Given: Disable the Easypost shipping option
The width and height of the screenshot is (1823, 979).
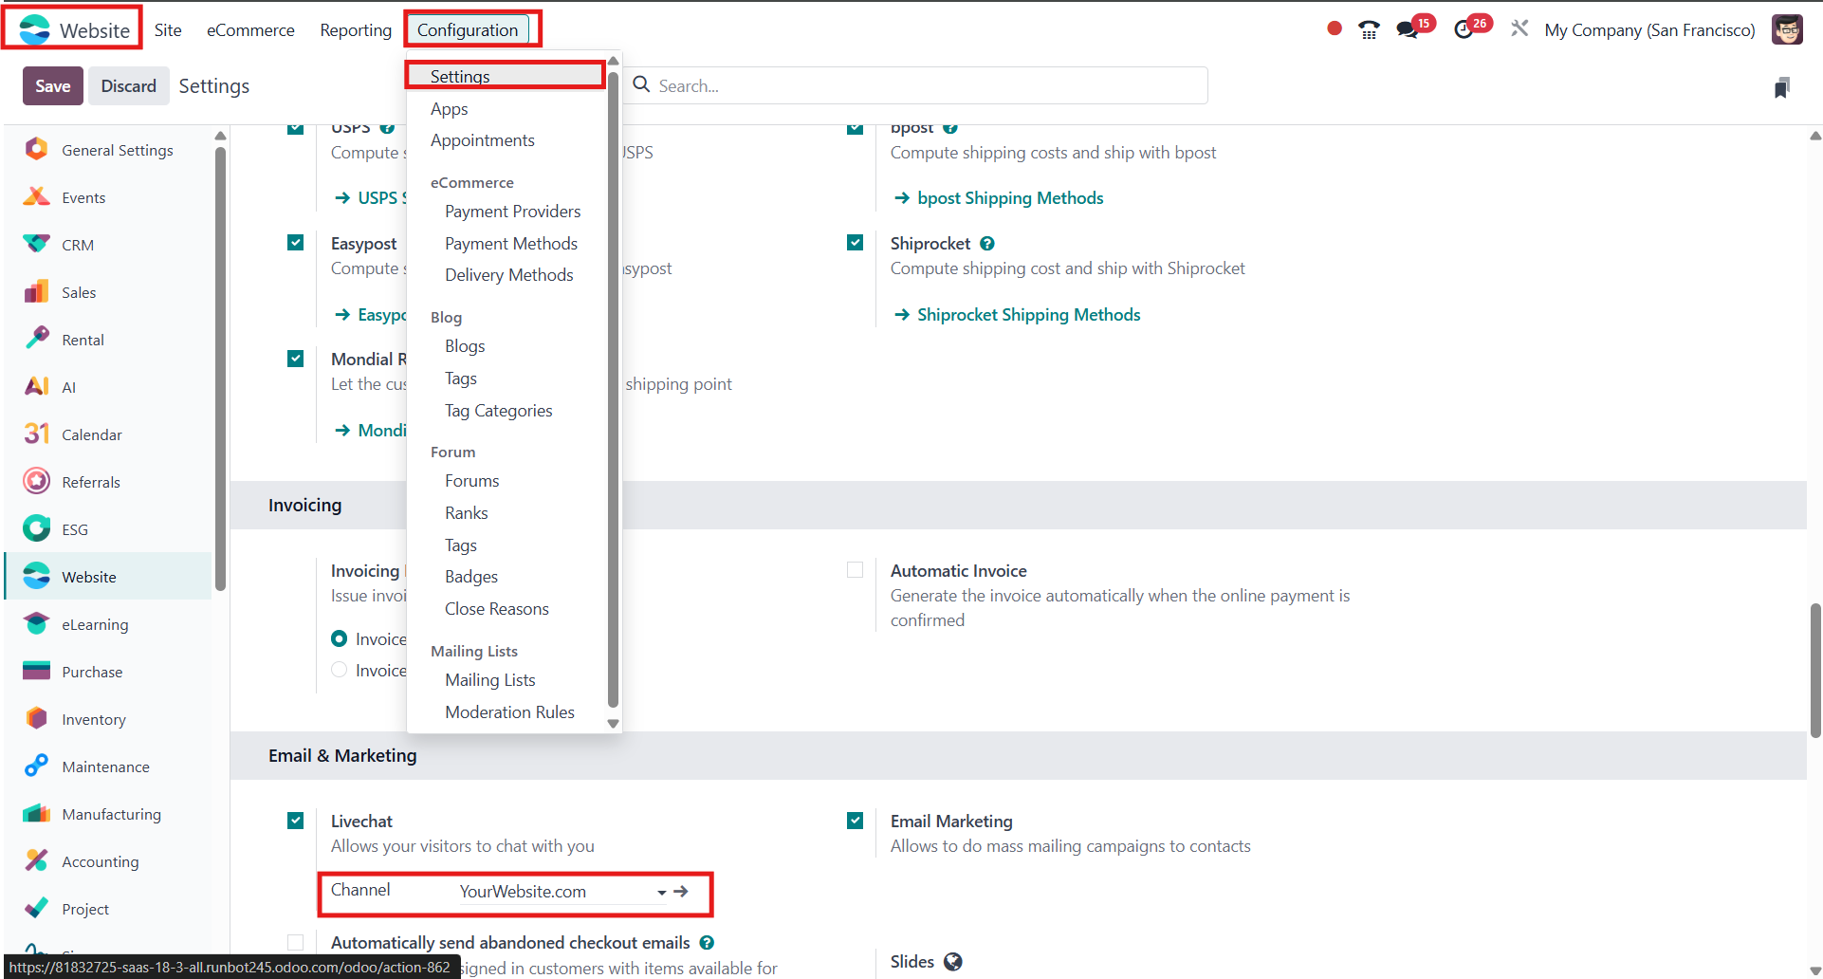Looking at the screenshot, I should (x=295, y=242).
